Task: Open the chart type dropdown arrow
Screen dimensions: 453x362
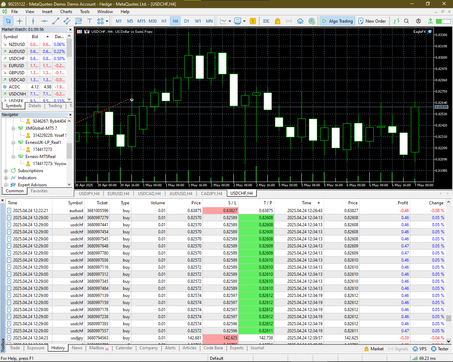Action: pyautogui.click(x=230, y=21)
